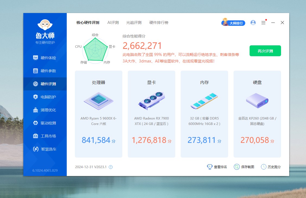Click the 历史跑分 clock icon
This screenshot has height=198, width=306.
(x=264, y=167)
